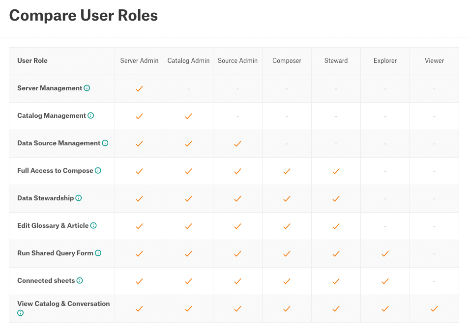The width and height of the screenshot is (469, 330).
Task: Click Server Admin checkmark in Catalog Management row
Action: coord(140,116)
